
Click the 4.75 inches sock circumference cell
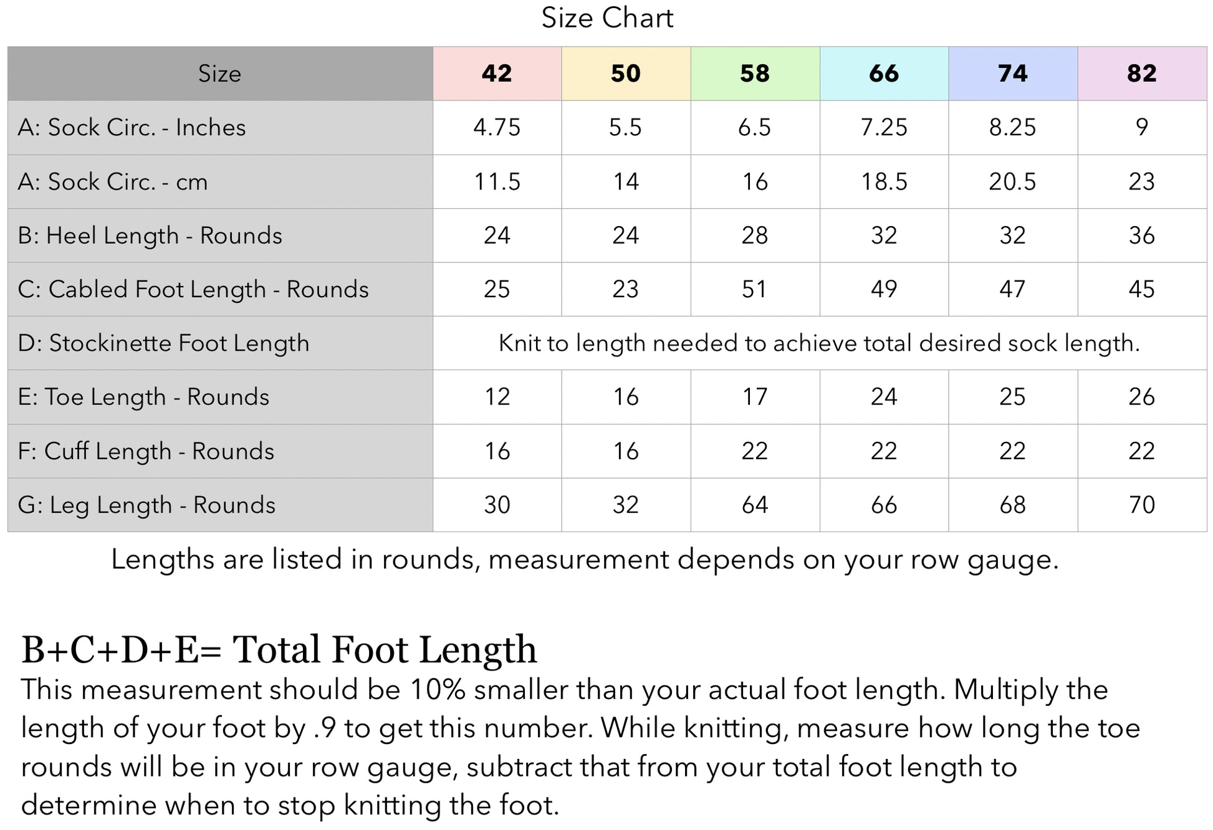coord(497,127)
